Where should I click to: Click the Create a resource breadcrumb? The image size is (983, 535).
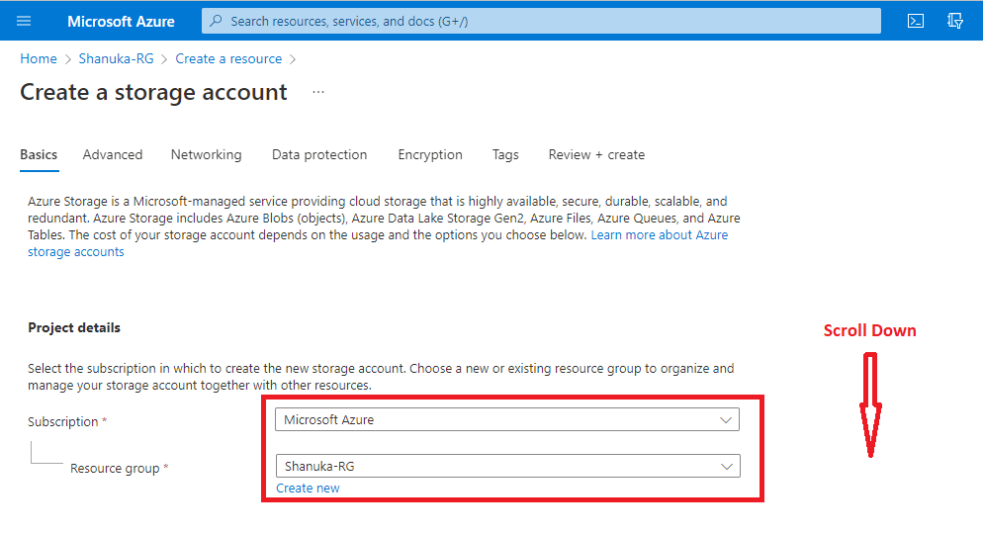coord(228,59)
